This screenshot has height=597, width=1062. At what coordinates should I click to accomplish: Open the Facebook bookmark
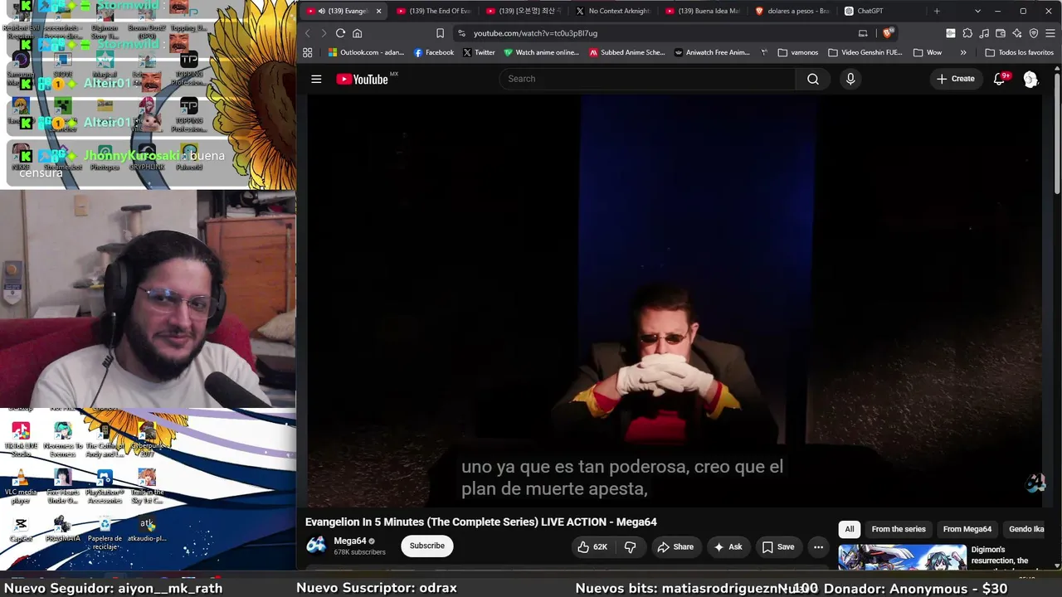coord(434,52)
